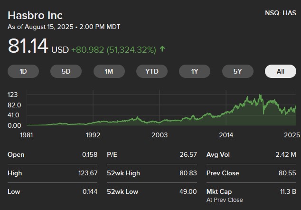Switch chart to 5D range
Viewport: 301px width, 210px height.
[x=66, y=71]
